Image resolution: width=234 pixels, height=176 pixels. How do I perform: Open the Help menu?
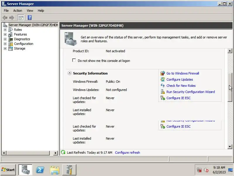[41, 11]
